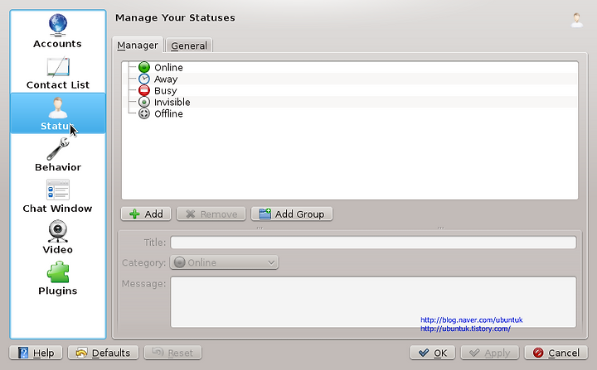Image resolution: width=597 pixels, height=370 pixels.
Task: Select the Online row text
Action: click(168, 68)
